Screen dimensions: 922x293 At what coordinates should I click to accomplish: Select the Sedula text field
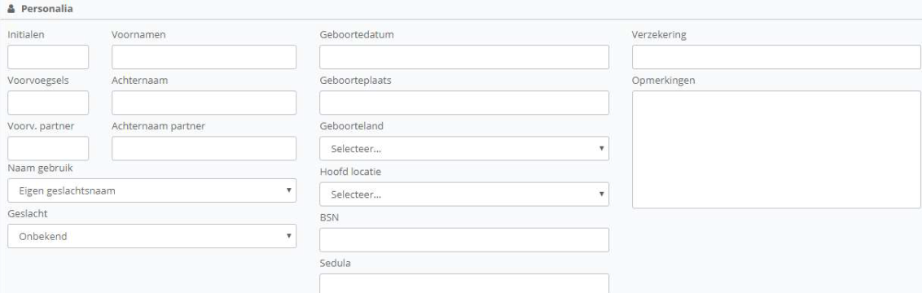pos(464,283)
